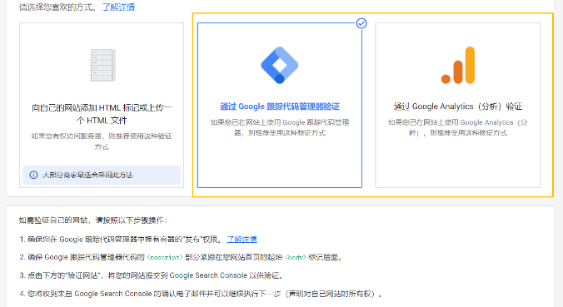Click step 4 text about 确认电子邮件

pos(201,294)
